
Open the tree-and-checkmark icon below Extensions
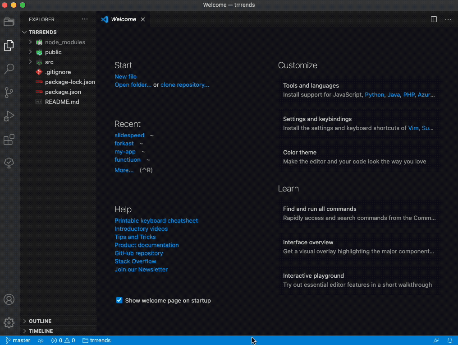tap(9, 163)
